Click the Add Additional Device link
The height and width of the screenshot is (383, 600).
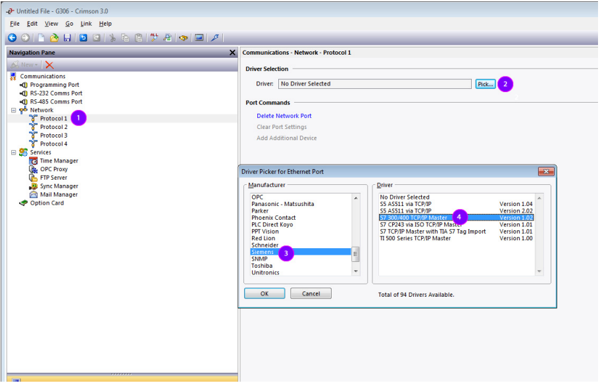click(x=287, y=138)
